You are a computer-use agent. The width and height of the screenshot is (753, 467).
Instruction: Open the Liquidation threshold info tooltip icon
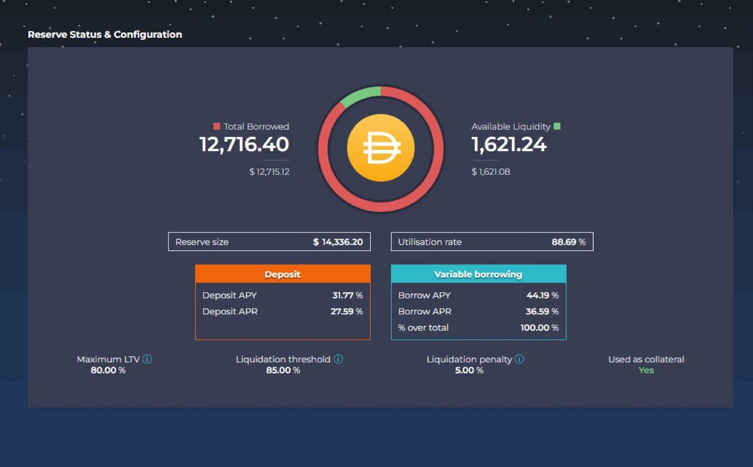coord(338,360)
